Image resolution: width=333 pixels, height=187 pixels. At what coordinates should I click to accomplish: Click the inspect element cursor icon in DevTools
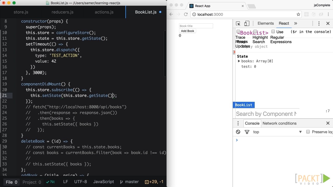[238, 23]
